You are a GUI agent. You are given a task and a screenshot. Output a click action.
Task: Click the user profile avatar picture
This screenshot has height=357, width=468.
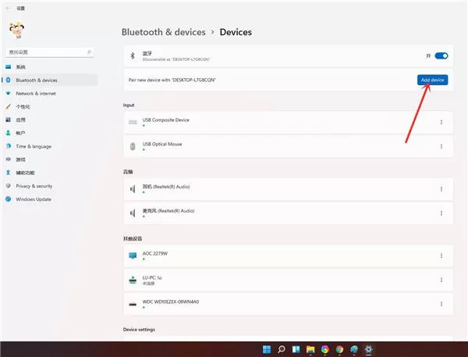pyautogui.click(x=16, y=30)
